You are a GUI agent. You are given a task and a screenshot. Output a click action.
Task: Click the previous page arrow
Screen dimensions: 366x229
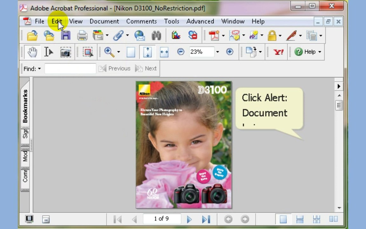tap(134, 219)
